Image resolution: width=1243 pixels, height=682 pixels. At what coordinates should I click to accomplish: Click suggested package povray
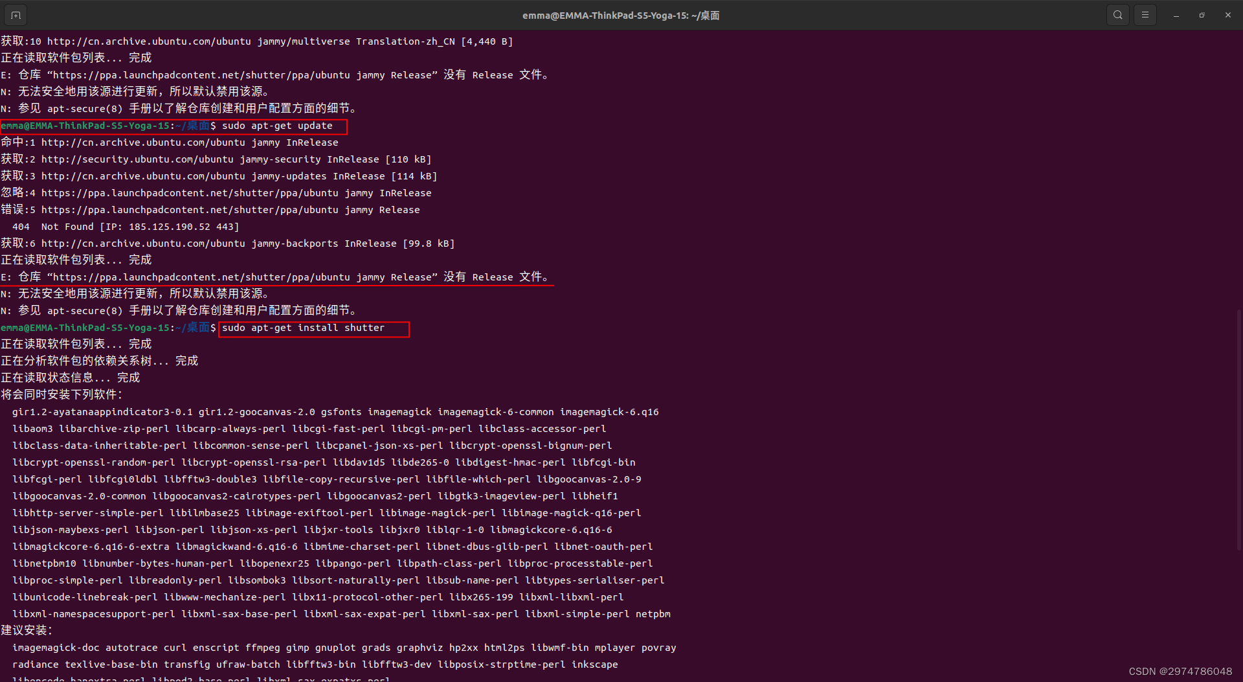coord(659,648)
